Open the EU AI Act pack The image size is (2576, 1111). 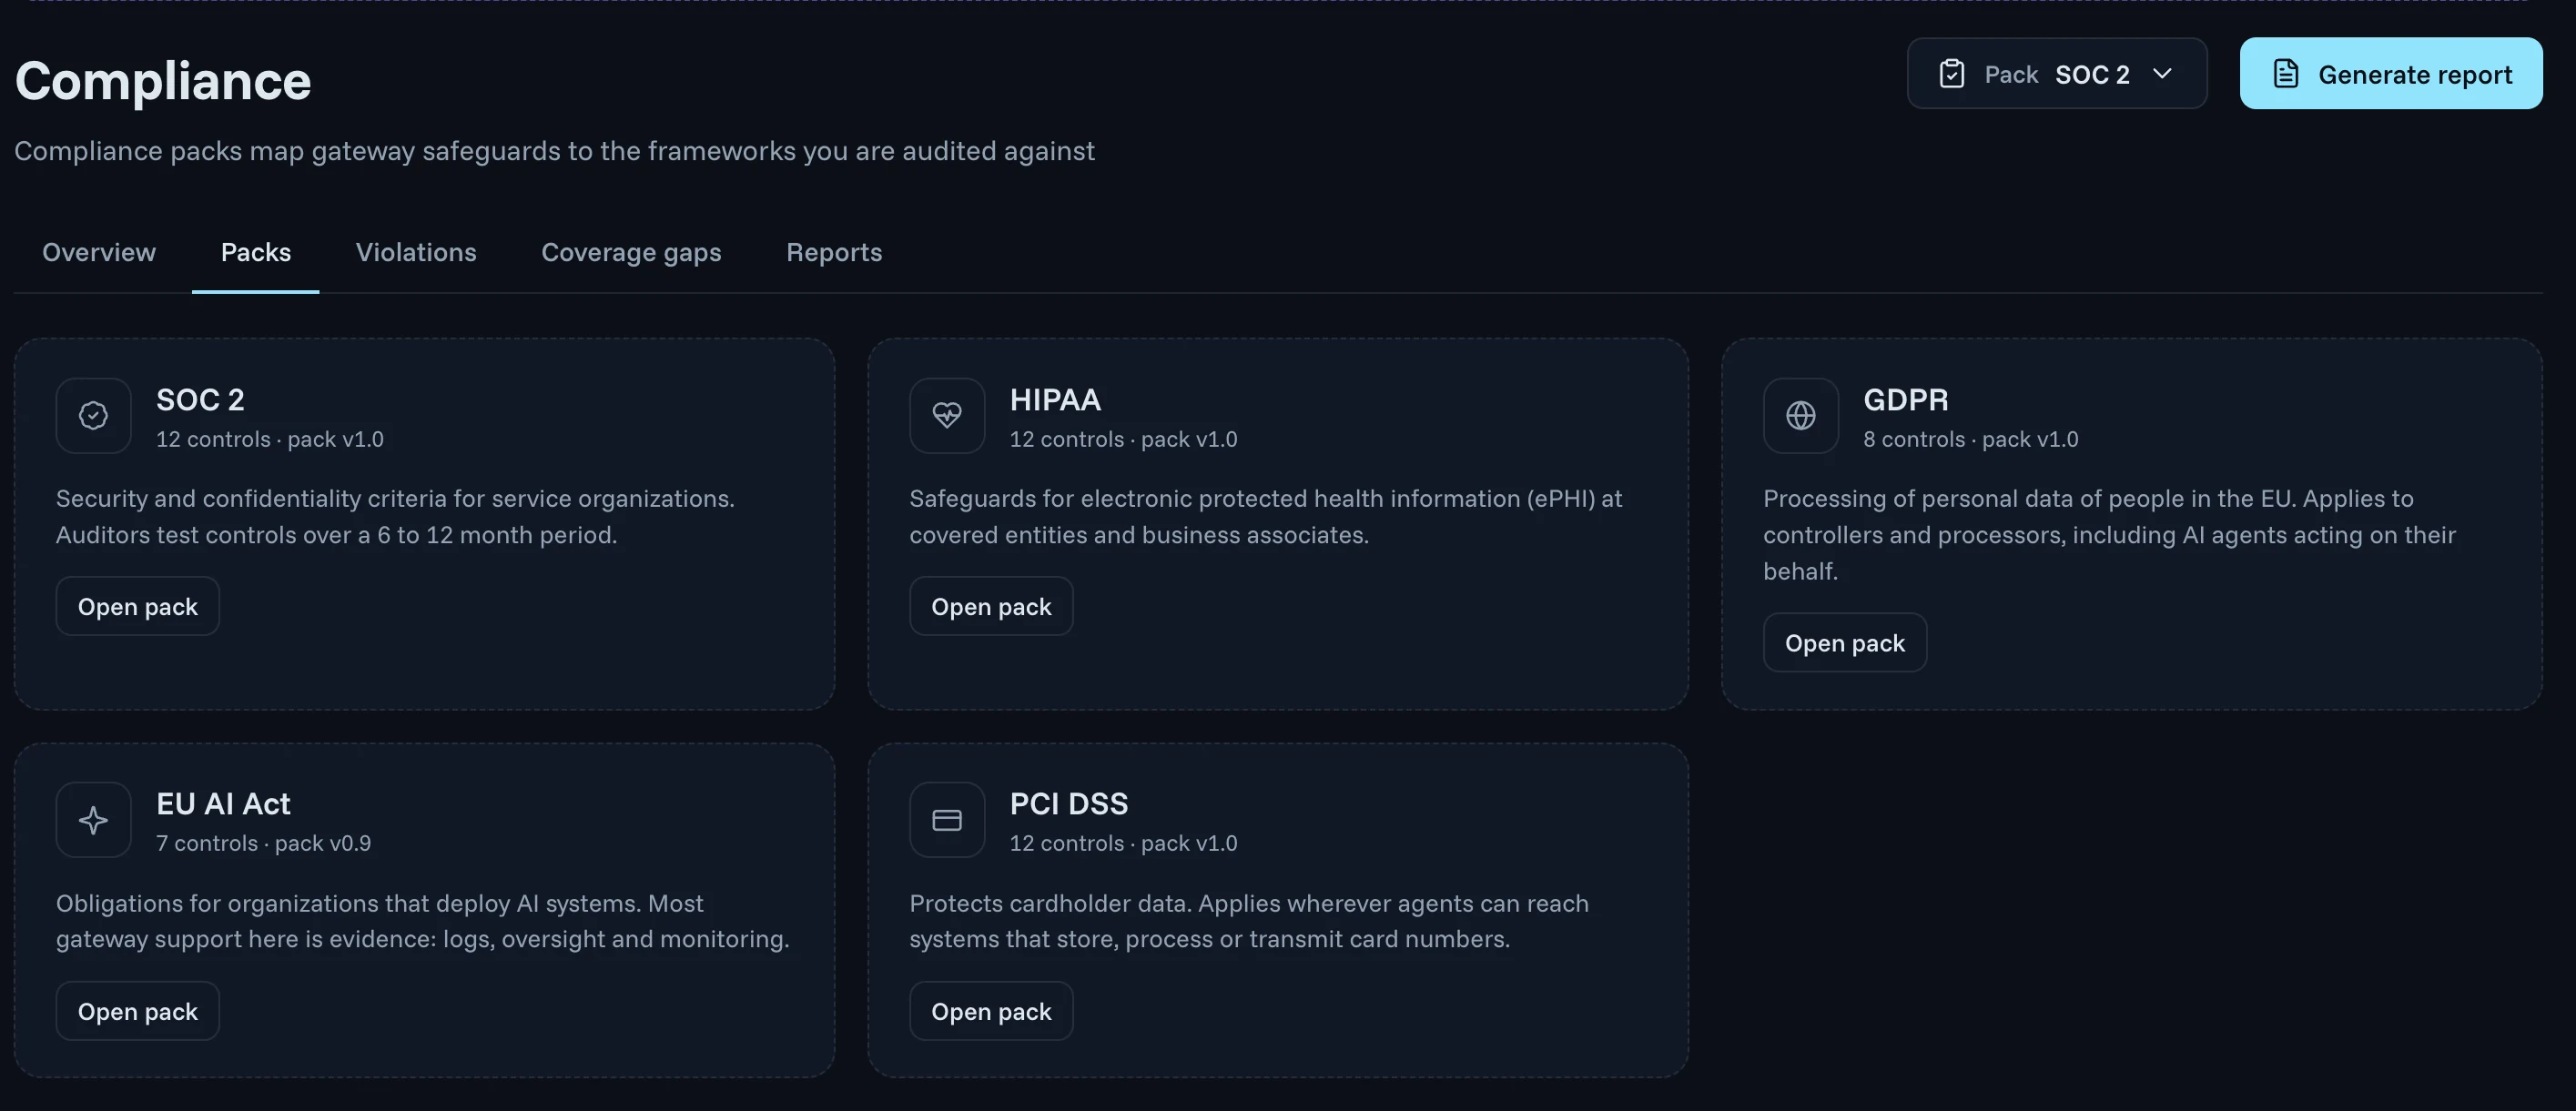(x=138, y=1011)
